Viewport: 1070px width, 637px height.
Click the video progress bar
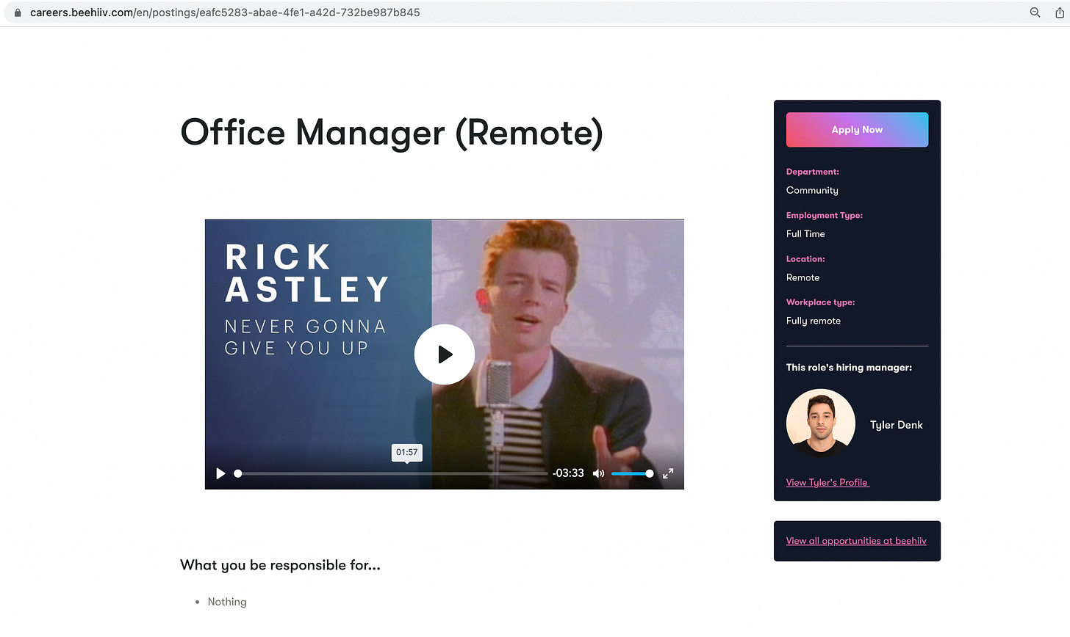click(x=391, y=473)
